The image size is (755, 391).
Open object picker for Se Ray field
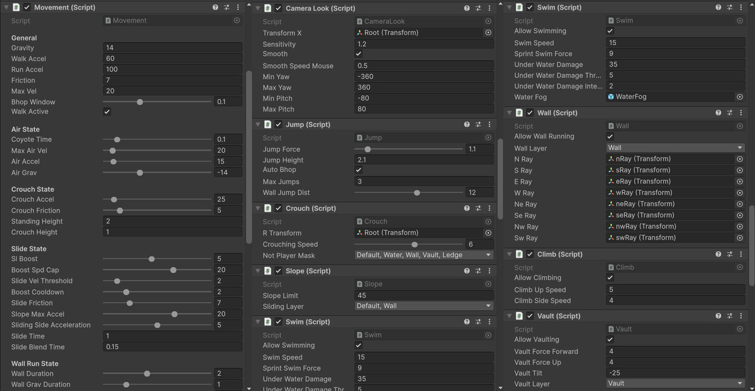point(740,215)
